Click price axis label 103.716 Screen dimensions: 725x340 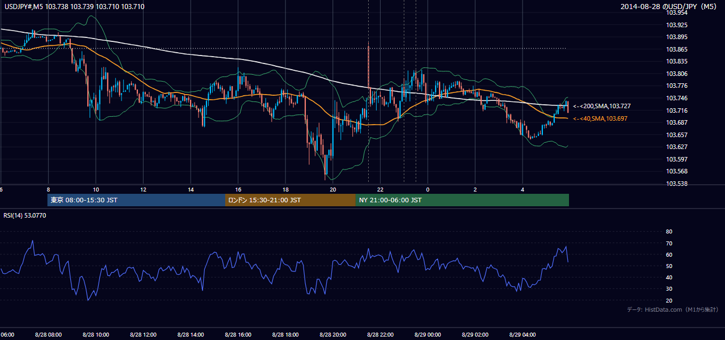coord(677,110)
